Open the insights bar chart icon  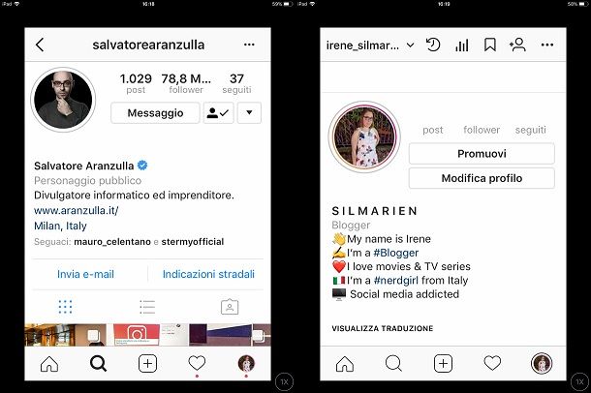pyautogui.click(x=462, y=45)
